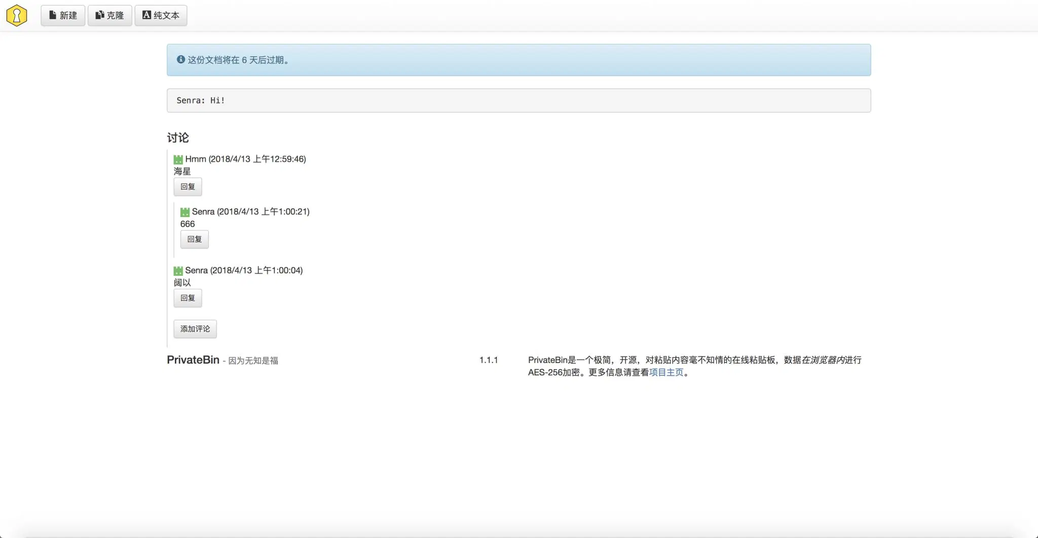Reply to Hmm's comment 海星
This screenshot has width=1038, height=538.
click(188, 187)
